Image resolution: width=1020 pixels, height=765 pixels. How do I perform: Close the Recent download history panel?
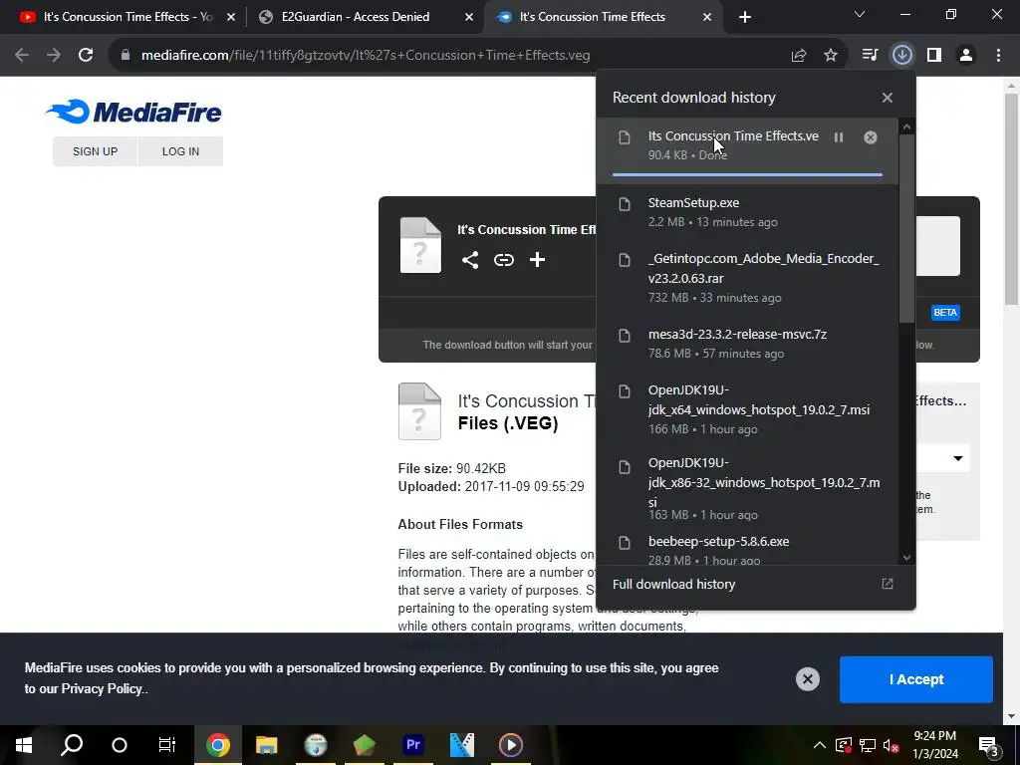pos(888,98)
